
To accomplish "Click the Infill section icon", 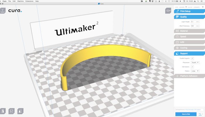I will [x=177, y=42].
